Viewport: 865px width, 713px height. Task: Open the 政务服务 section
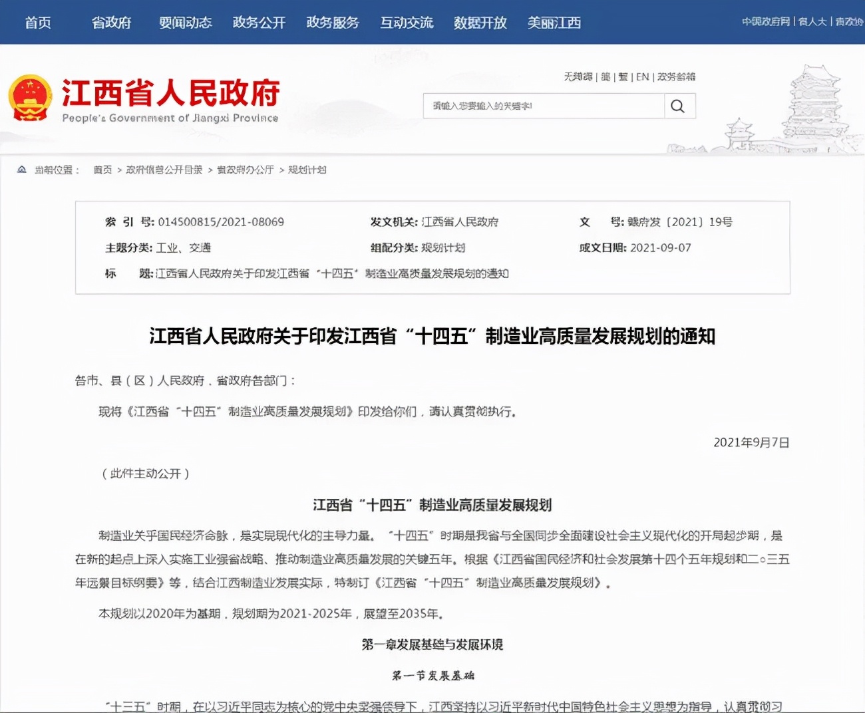(x=332, y=22)
